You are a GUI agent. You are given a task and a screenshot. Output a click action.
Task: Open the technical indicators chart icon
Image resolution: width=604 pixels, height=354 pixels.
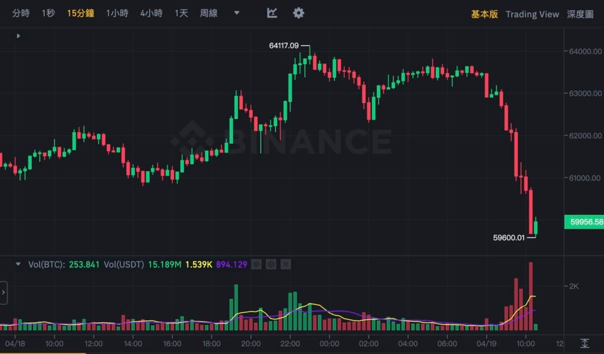pos(272,13)
